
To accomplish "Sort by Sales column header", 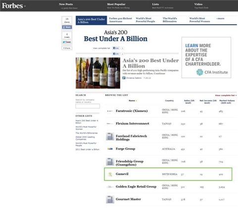I will [x=189, y=102].
